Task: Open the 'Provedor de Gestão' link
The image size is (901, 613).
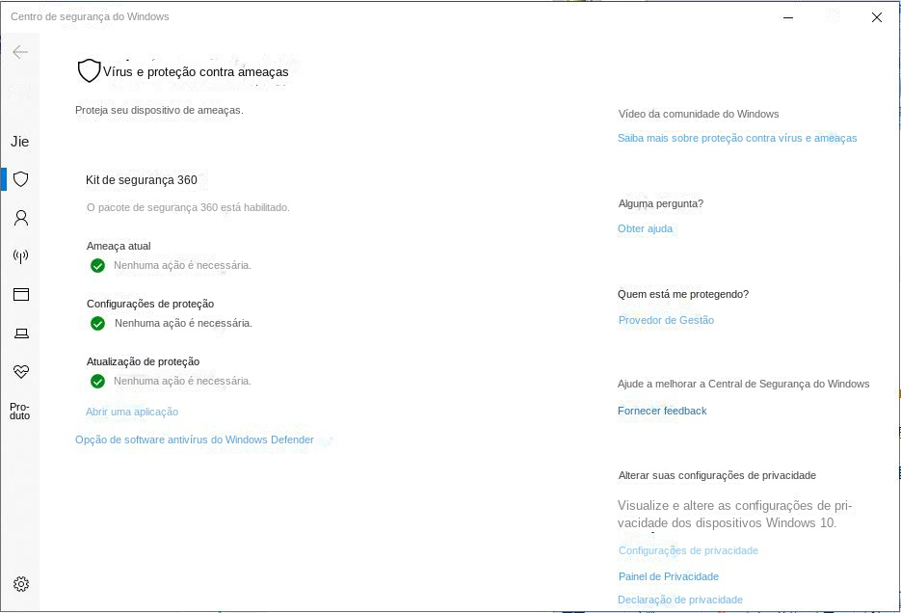Action: [x=666, y=320]
